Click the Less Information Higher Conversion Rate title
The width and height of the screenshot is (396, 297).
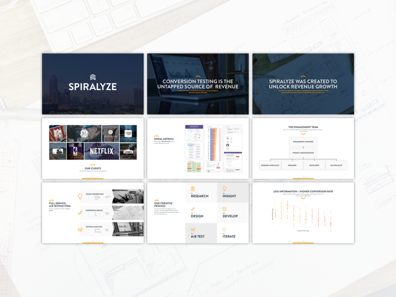coord(303,192)
